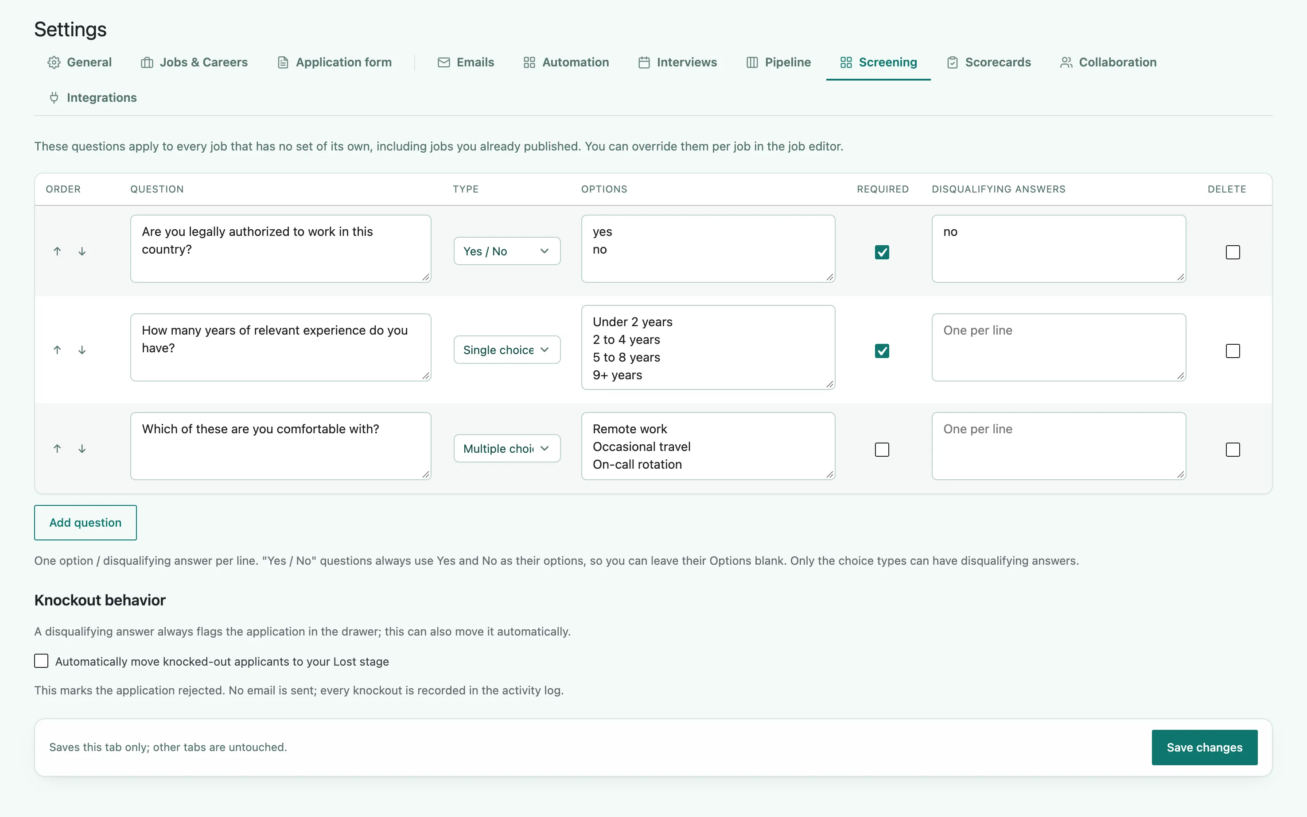1307x817 pixels.
Task: Switch to the Automation tab
Action: coord(566,62)
